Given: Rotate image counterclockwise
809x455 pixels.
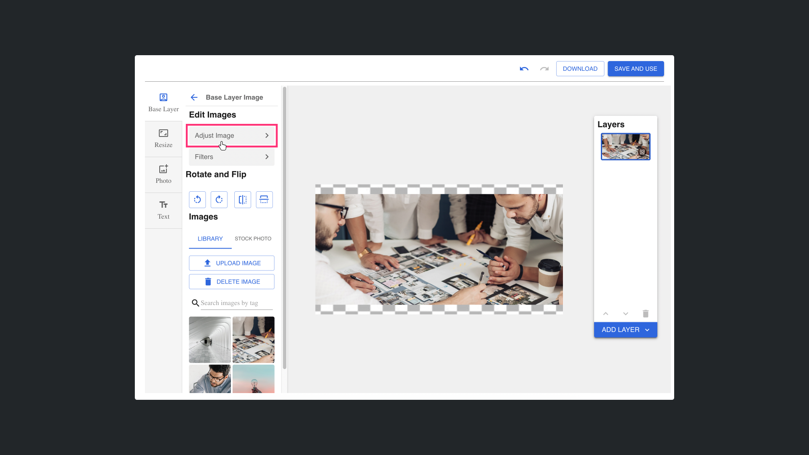Looking at the screenshot, I should point(197,200).
